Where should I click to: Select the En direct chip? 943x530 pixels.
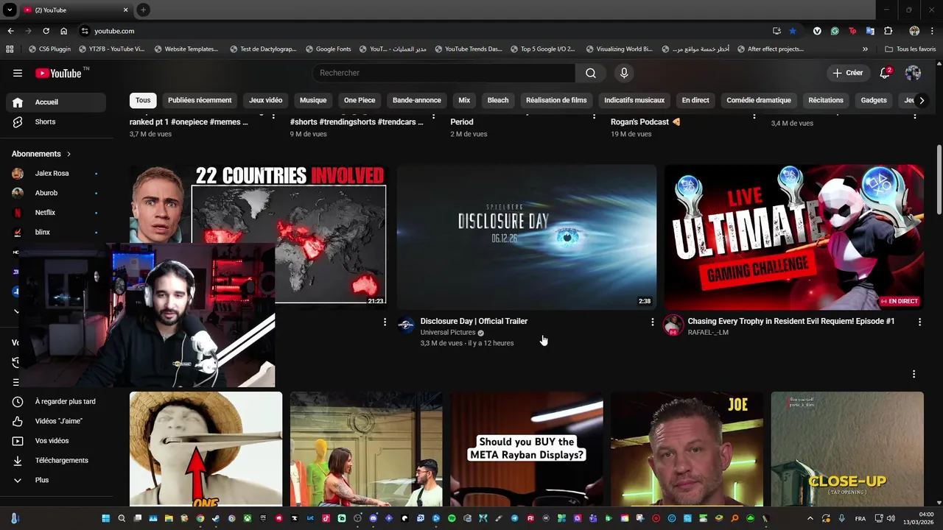coord(695,100)
